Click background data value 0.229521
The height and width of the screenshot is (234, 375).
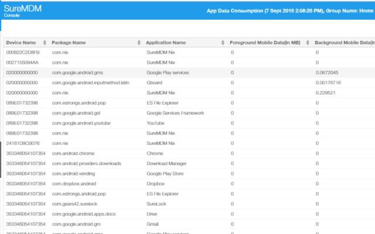click(x=325, y=92)
